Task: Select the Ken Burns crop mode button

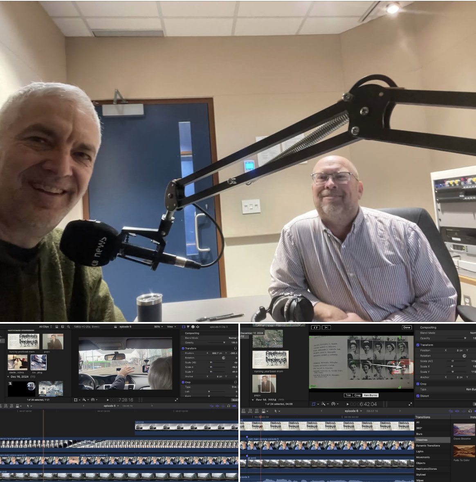Action: click(370, 395)
